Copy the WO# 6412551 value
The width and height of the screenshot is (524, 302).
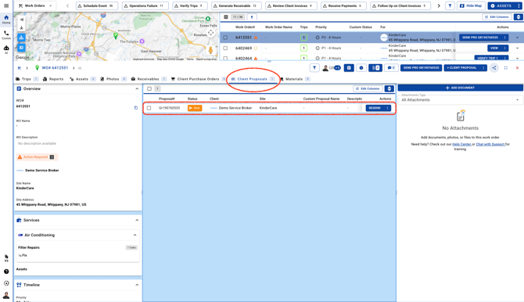[x=135, y=108]
